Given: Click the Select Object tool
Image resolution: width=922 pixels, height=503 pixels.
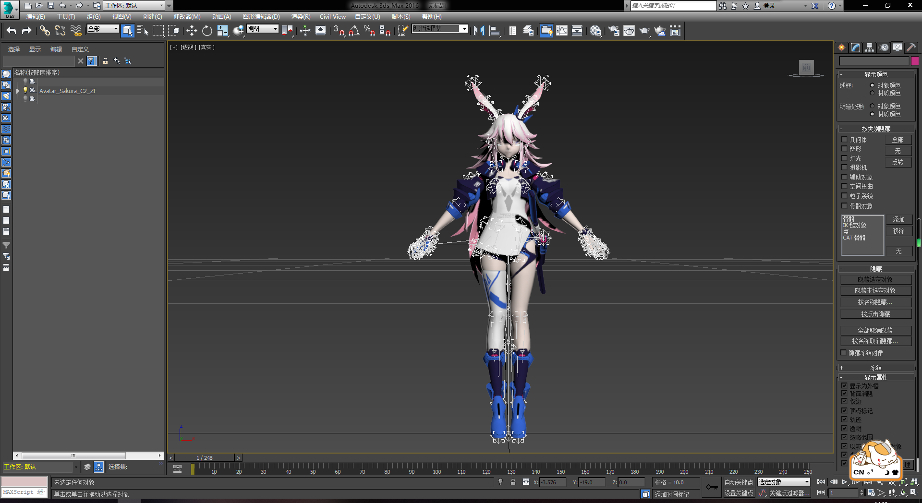Looking at the screenshot, I should (127, 31).
